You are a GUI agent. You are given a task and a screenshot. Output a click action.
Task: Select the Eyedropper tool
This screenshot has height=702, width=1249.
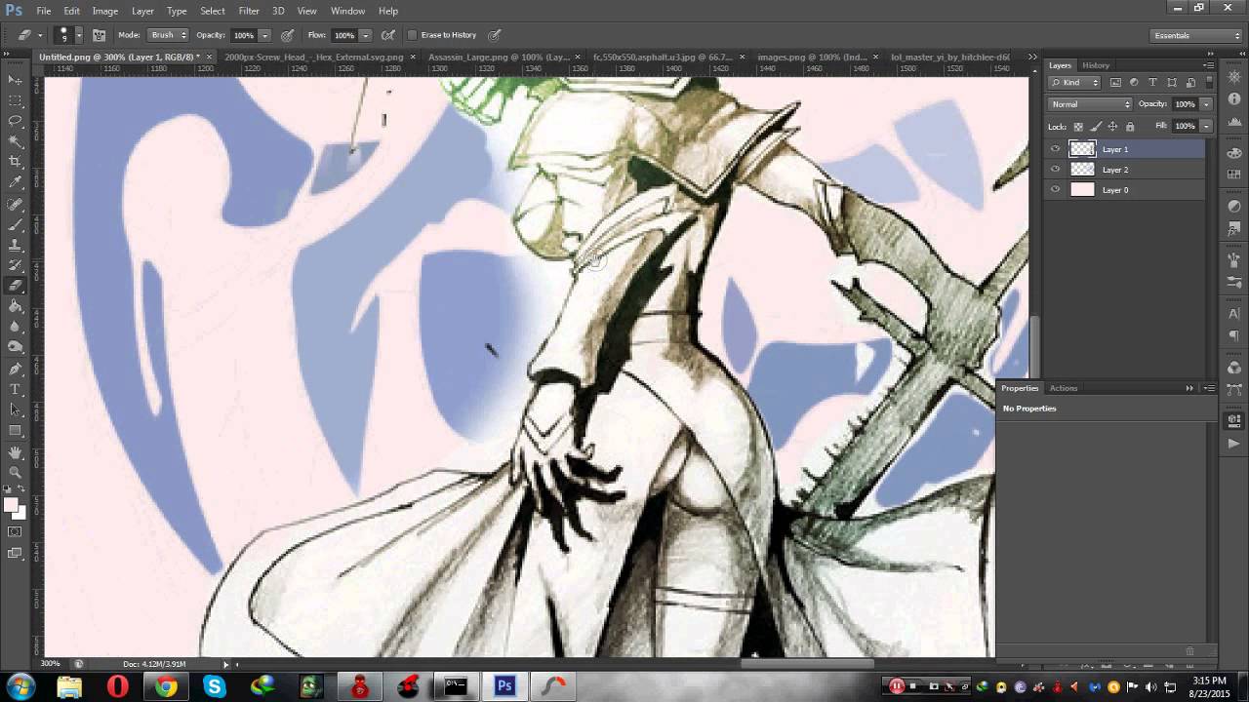[15, 182]
